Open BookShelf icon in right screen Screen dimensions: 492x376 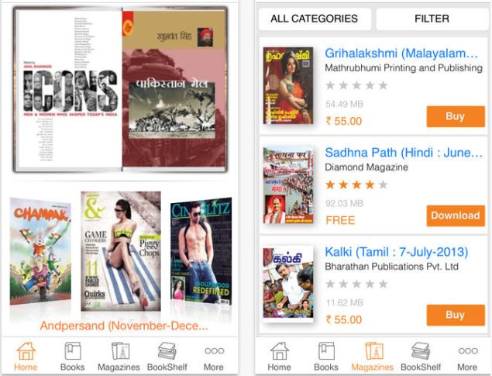pyautogui.click(x=421, y=351)
